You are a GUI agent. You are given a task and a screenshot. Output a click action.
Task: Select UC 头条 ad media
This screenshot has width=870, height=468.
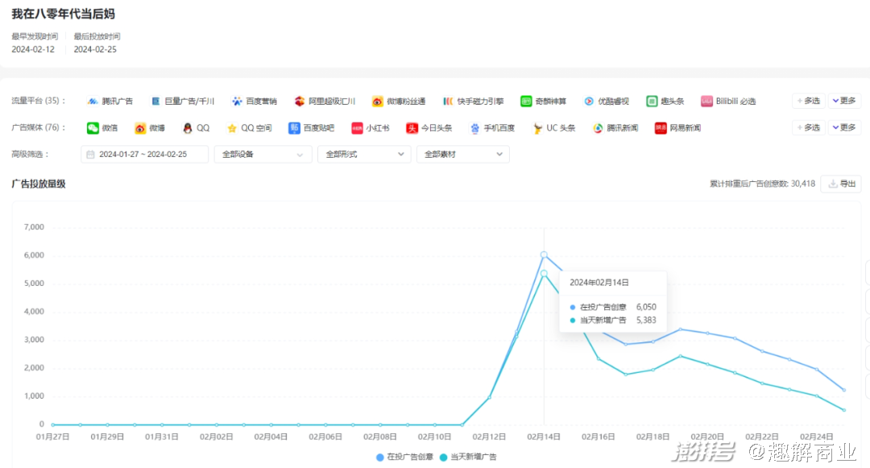pyautogui.click(x=554, y=128)
